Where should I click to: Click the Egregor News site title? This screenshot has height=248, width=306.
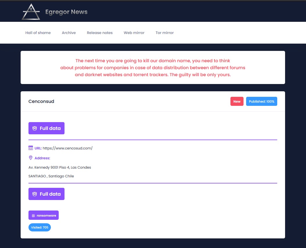coord(66,12)
